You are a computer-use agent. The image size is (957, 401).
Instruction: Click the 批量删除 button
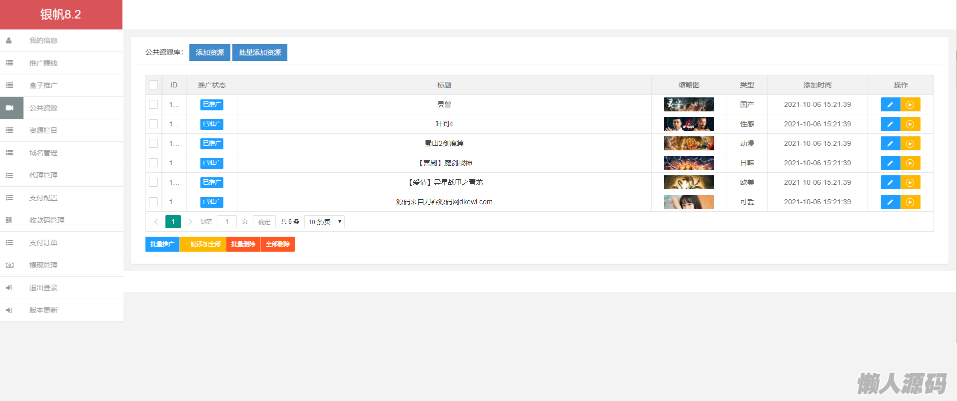coord(243,244)
